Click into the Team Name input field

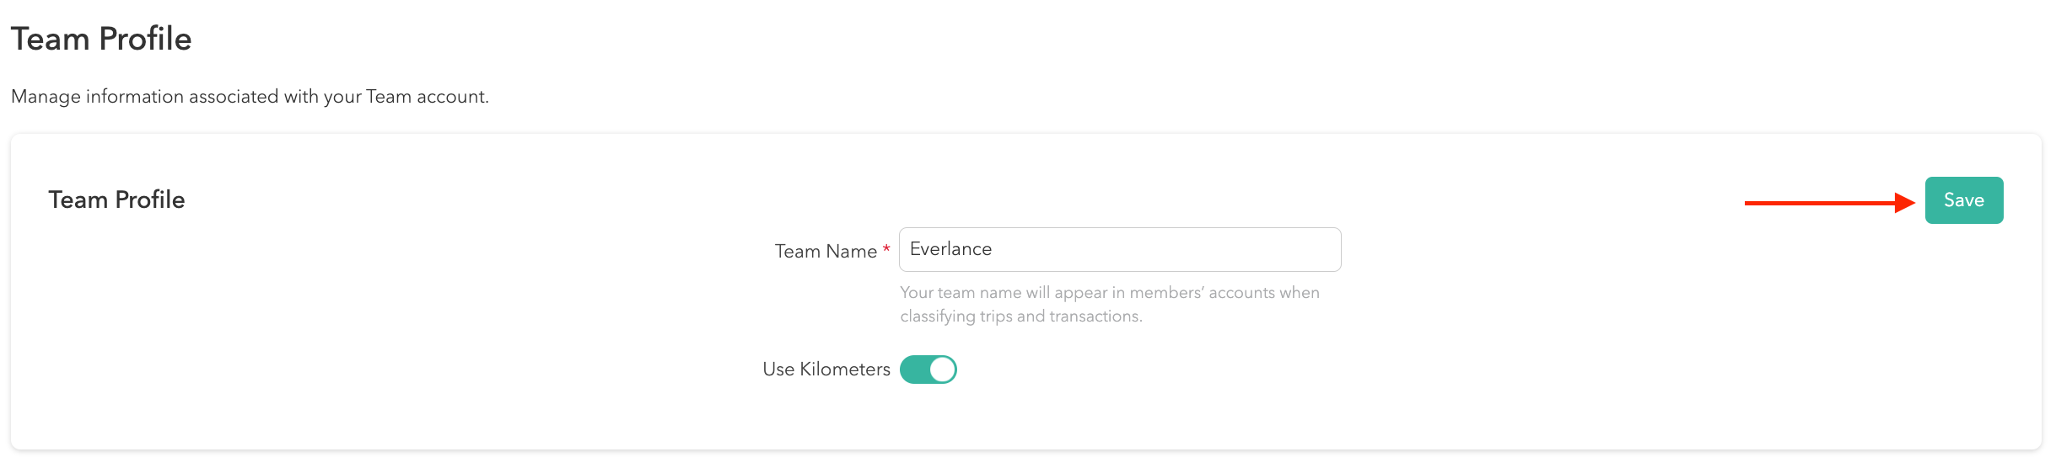click(1119, 250)
